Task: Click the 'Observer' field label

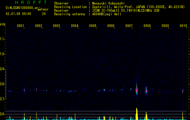Action: (x=61, y=3)
